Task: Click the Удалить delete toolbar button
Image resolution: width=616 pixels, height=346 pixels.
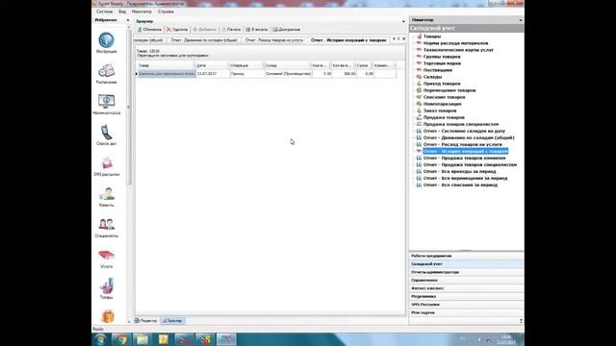Action: 177,30
